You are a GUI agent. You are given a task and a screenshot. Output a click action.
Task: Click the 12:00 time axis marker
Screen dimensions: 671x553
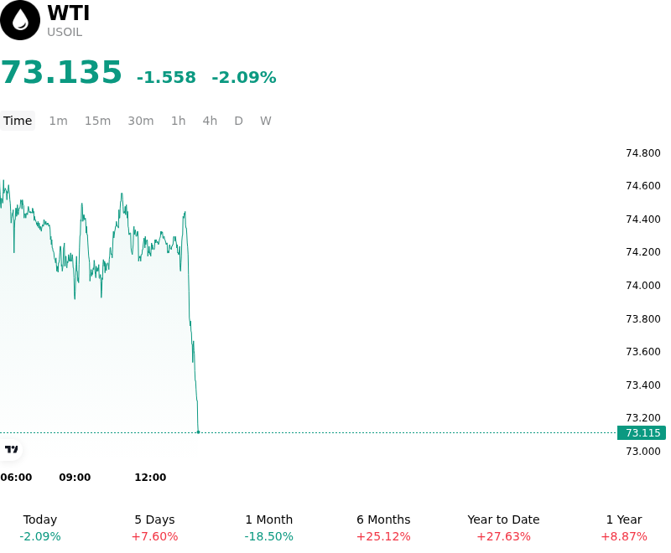(x=150, y=478)
